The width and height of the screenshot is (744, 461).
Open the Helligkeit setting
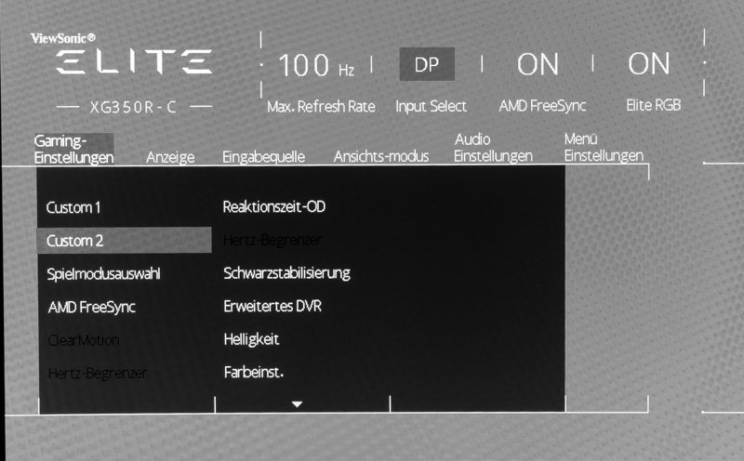pyautogui.click(x=251, y=339)
